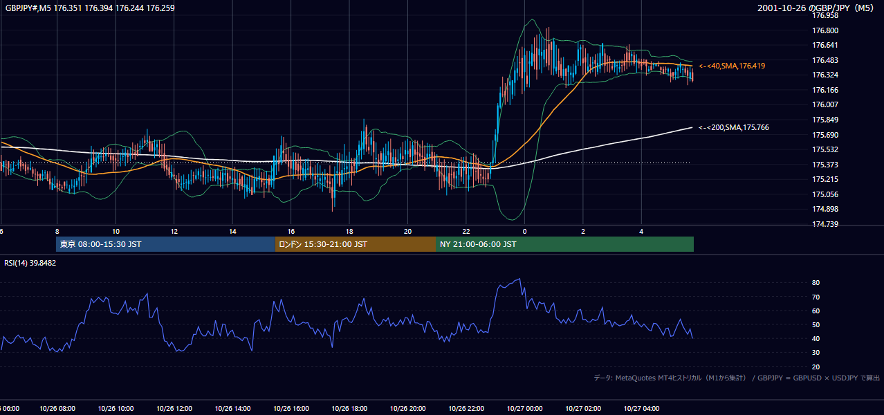Click the RSI scale value 50
The image size is (884, 415).
(816, 324)
